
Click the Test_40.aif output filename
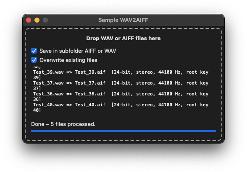pyautogui.click(x=90, y=105)
